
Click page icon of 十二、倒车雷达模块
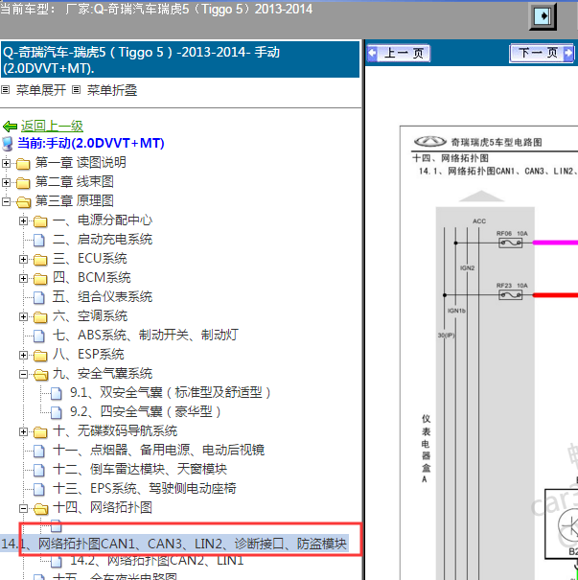click(x=39, y=470)
